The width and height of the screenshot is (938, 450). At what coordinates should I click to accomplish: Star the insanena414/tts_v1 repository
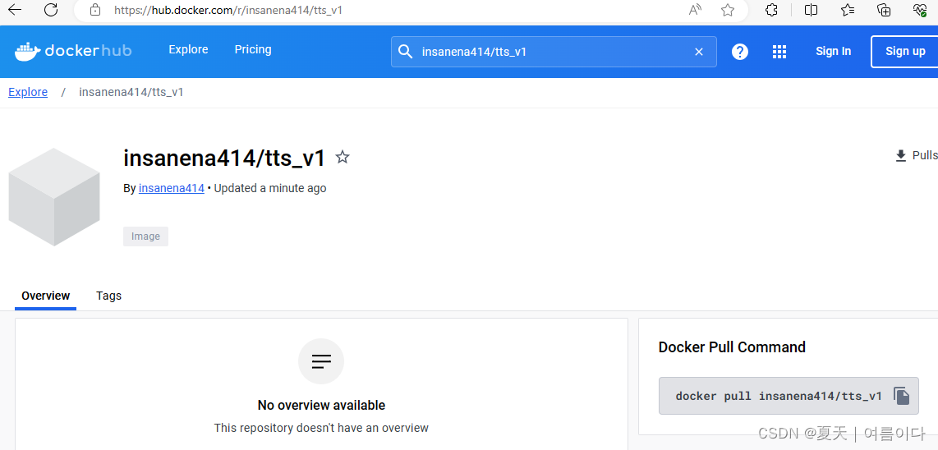click(343, 158)
